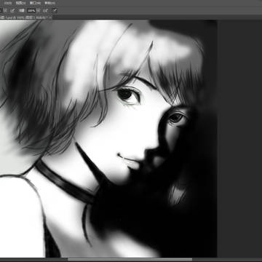Toggle the pressure-for-size brush icon
Viewport: 262px width, 262px height.
tap(55, 10)
